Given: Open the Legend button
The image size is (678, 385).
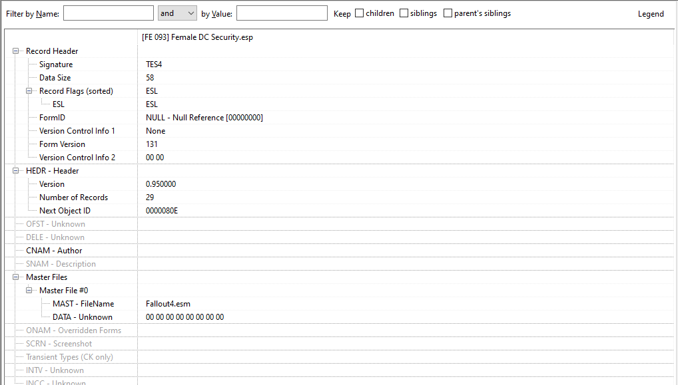Looking at the screenshot, I should (650, 14).
